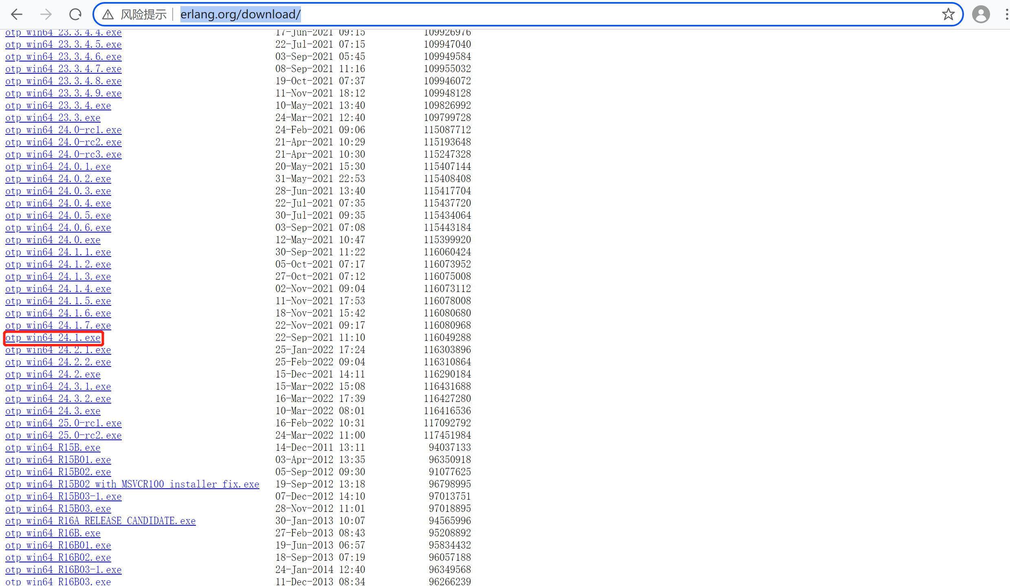Download otp_win64_24.1.exe
1010x586 pixels.
pos(53,338)
